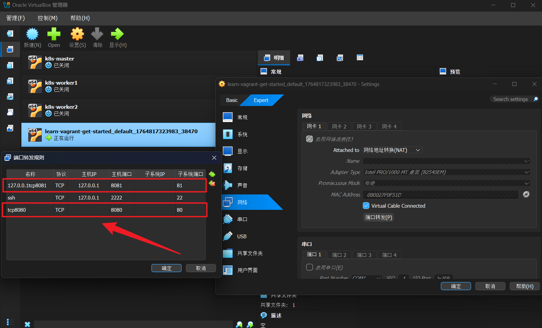The height and width of the screenshot is (328, 542).
Task: Enable Serial Port checkbox
Action: (309, 267)
